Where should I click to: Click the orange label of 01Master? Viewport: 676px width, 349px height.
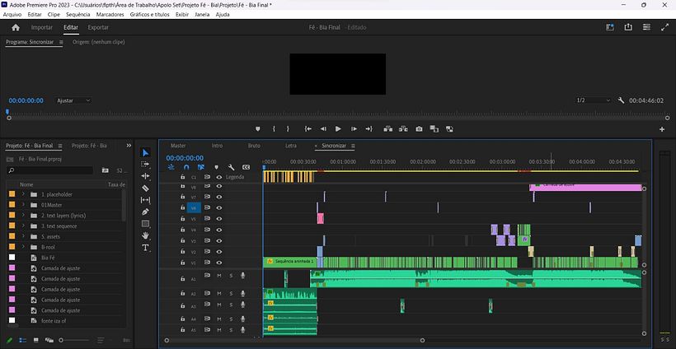click(x=12, y=205)
